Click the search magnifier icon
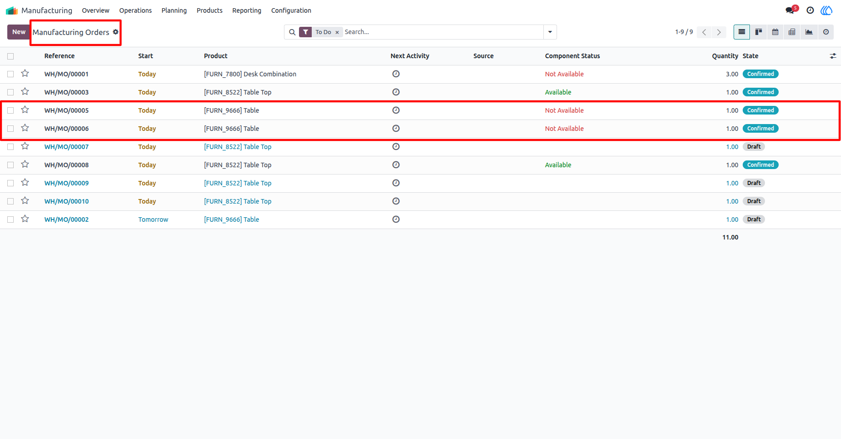This screenshot has width=841, height=439. point(292,32)
